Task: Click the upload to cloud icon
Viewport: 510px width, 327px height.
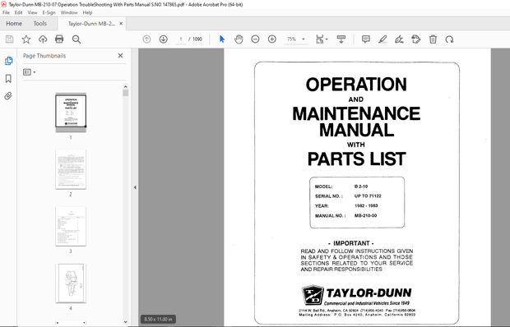Action: click(x=43, y=39)
